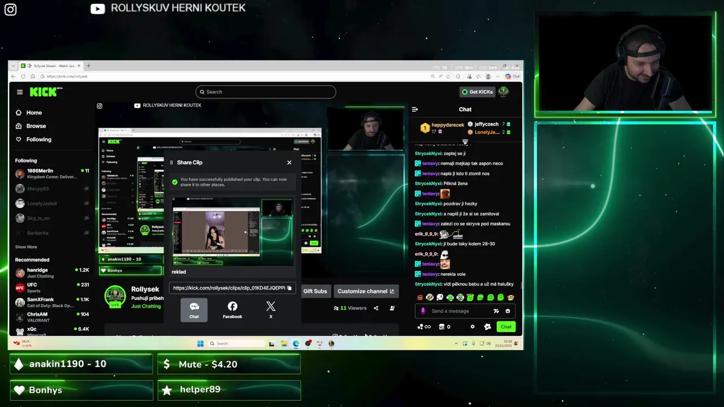Open File Explorer from taskbar
Screen dimensions: 724x407
(x=284, y=344)
